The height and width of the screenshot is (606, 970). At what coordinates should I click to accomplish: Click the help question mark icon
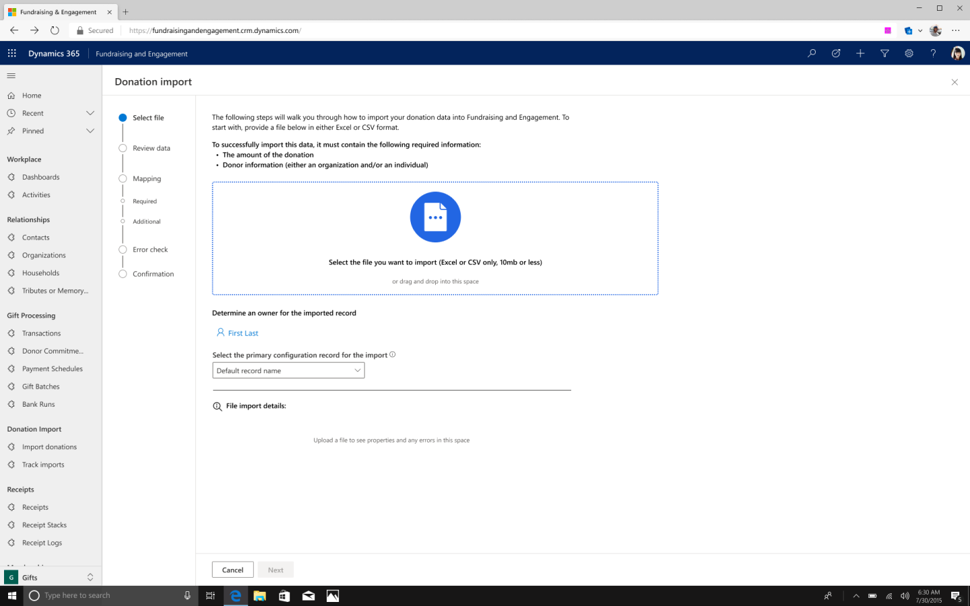tap(933, 53)
